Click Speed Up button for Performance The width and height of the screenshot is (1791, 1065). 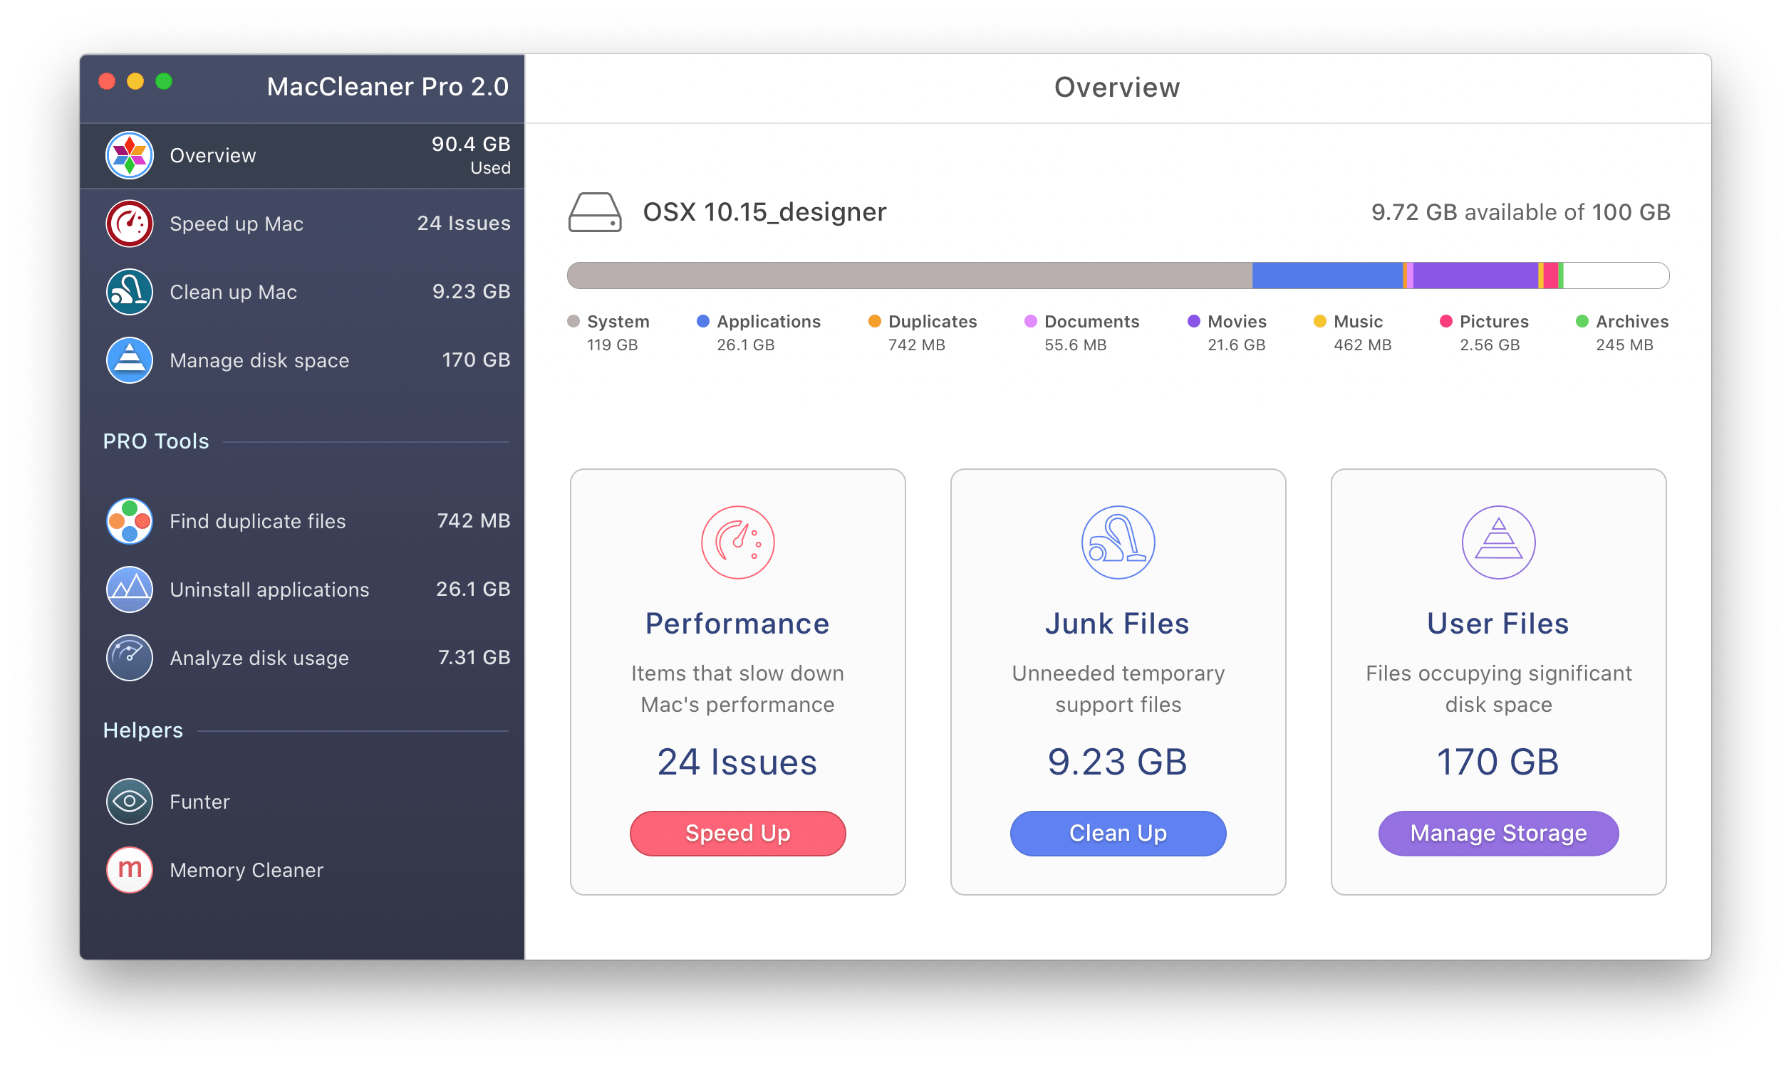point(738,831)
